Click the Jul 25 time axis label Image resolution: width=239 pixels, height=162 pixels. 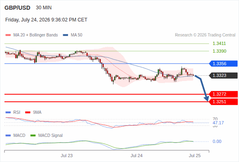tap(195, 156)
